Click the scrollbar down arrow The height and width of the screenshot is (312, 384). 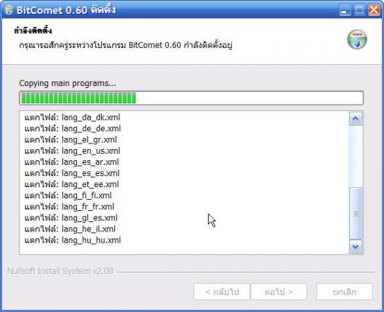coord(356,247)
